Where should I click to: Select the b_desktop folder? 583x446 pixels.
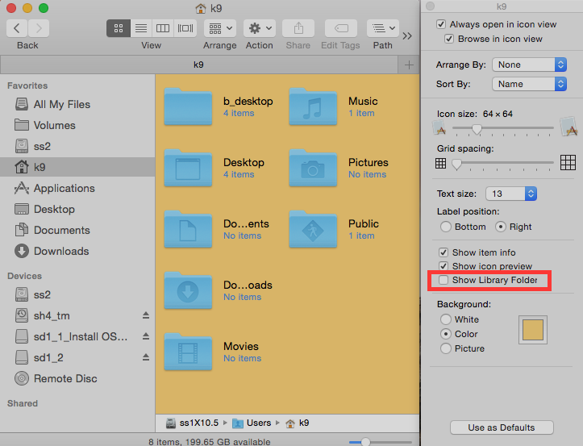click(188, 106)
